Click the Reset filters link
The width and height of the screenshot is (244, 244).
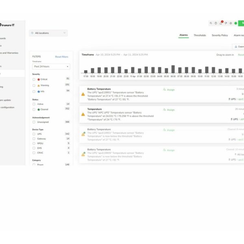[x=61, y=57]
